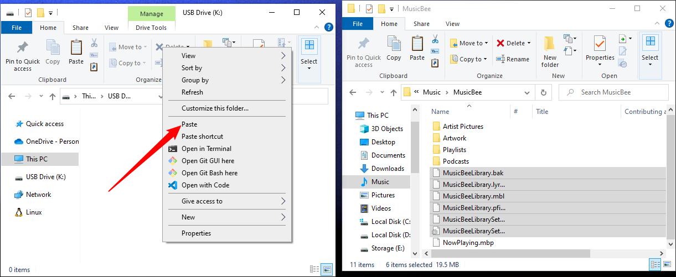Click Pin to Quick access in USB Drive window
Screen dimensions: 676x277
click(23, 56)
